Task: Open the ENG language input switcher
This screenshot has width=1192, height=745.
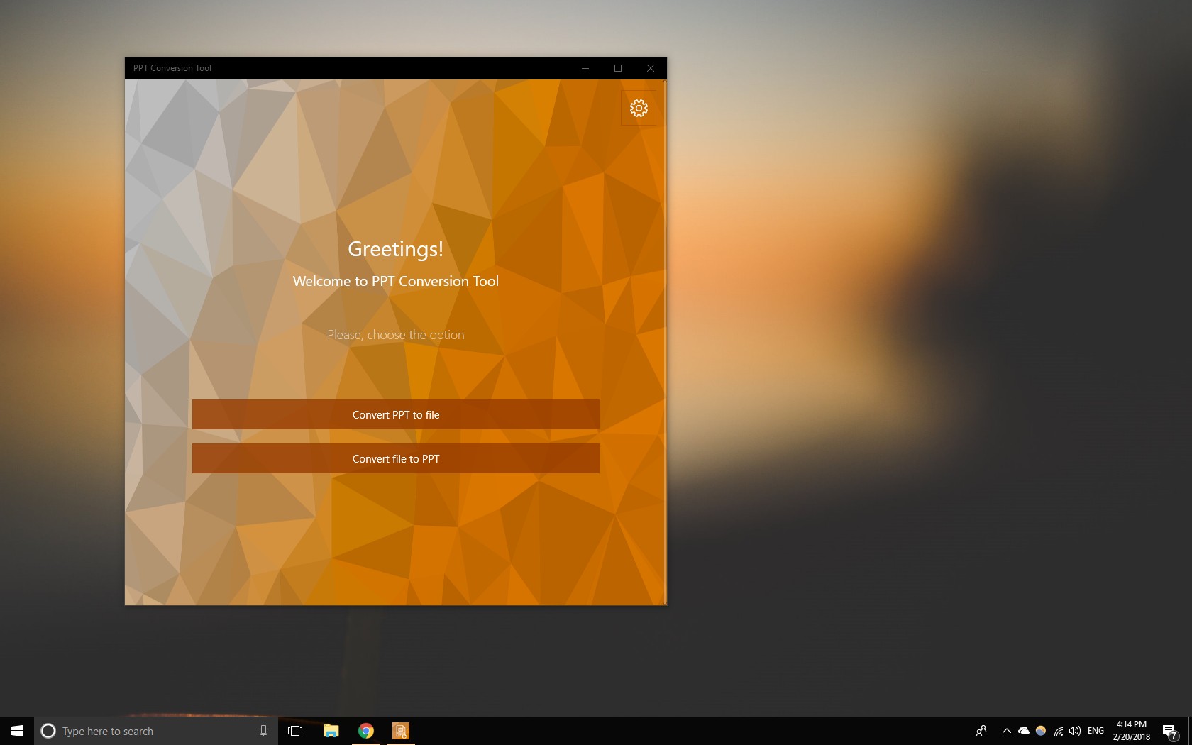Action: 1096,731
